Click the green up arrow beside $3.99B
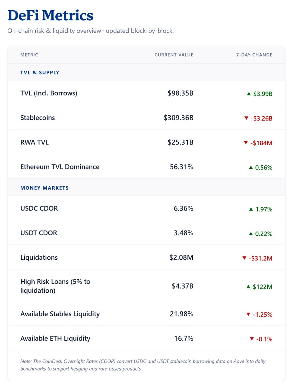The image size is (293, 388). click(249, 94)
